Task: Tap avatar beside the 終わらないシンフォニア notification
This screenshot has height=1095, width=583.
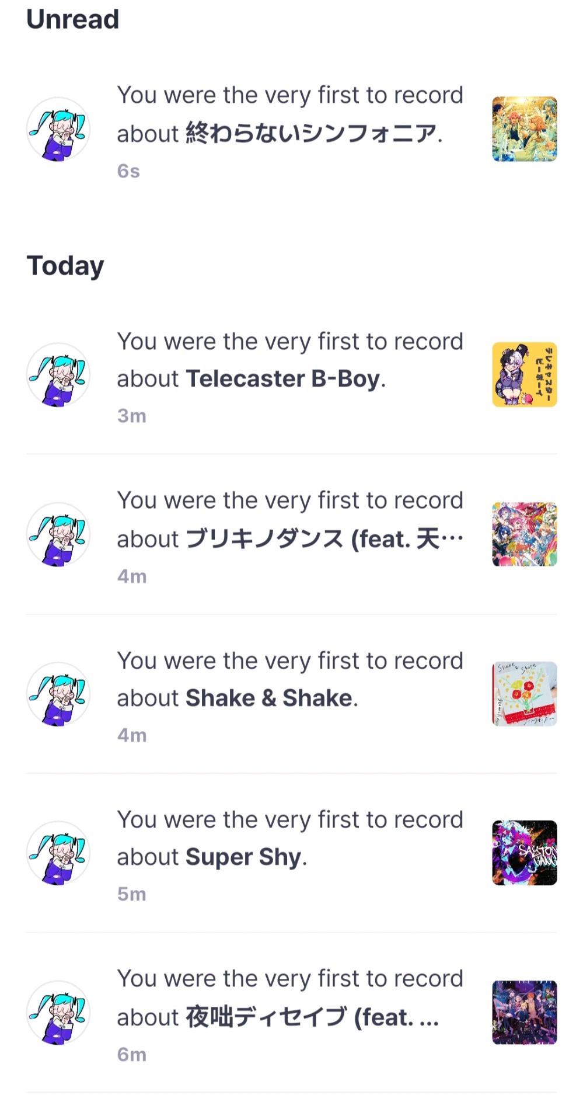Action: tap(58, 129)
